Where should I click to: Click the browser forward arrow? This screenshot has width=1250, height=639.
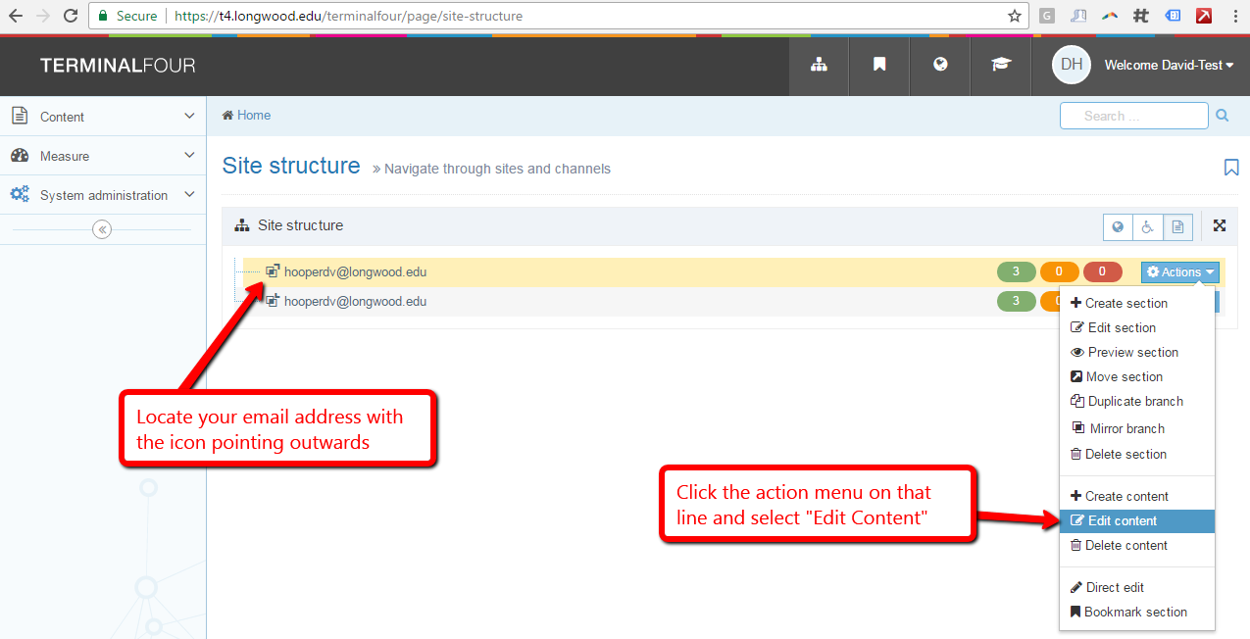[43, 16]
